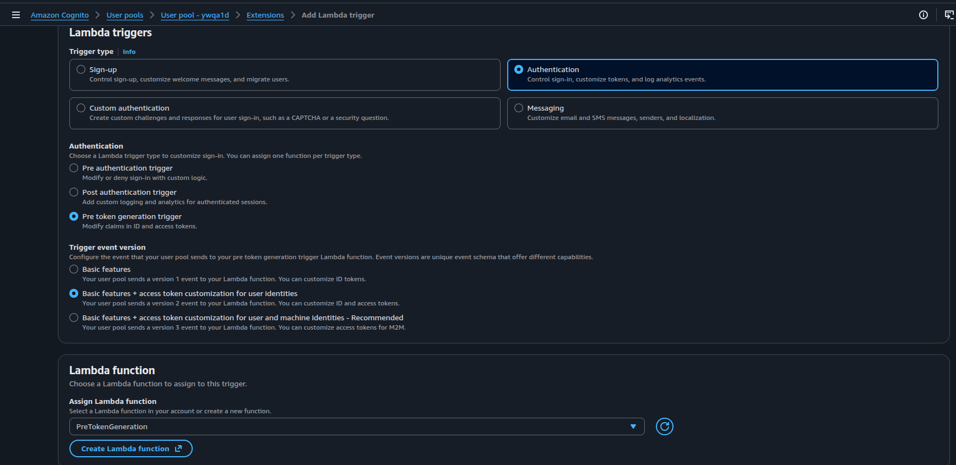Open the Assign Lambda function dropdown
The image size is (956, 465).
356,426
